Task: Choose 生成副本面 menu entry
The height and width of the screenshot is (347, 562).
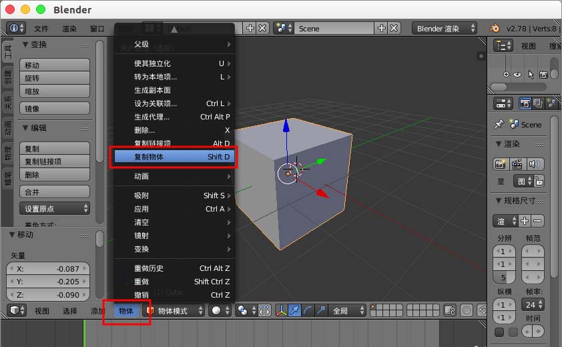Action: click(175, 90)
